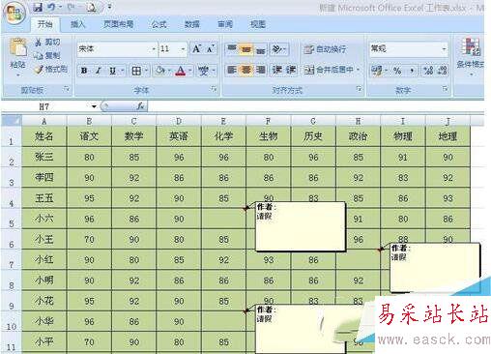
Task: Set middle vertical alignment
Action: pyautogui.click(x=246, y=49)
